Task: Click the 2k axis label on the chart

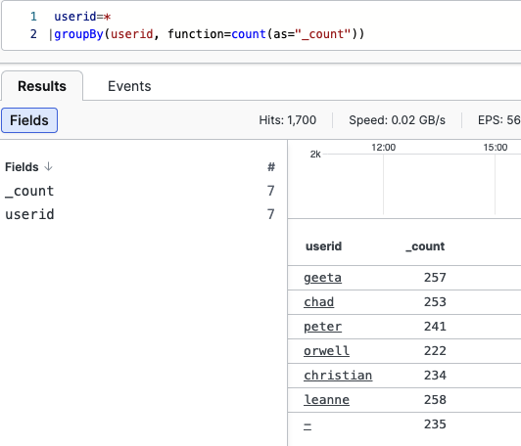Action: point(315,154)
